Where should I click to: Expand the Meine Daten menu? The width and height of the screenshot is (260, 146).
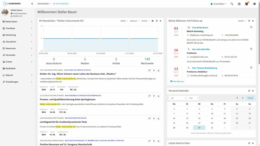(18, 22)
